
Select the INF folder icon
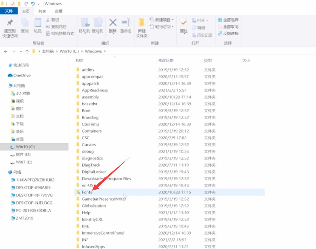coord(78,240)
